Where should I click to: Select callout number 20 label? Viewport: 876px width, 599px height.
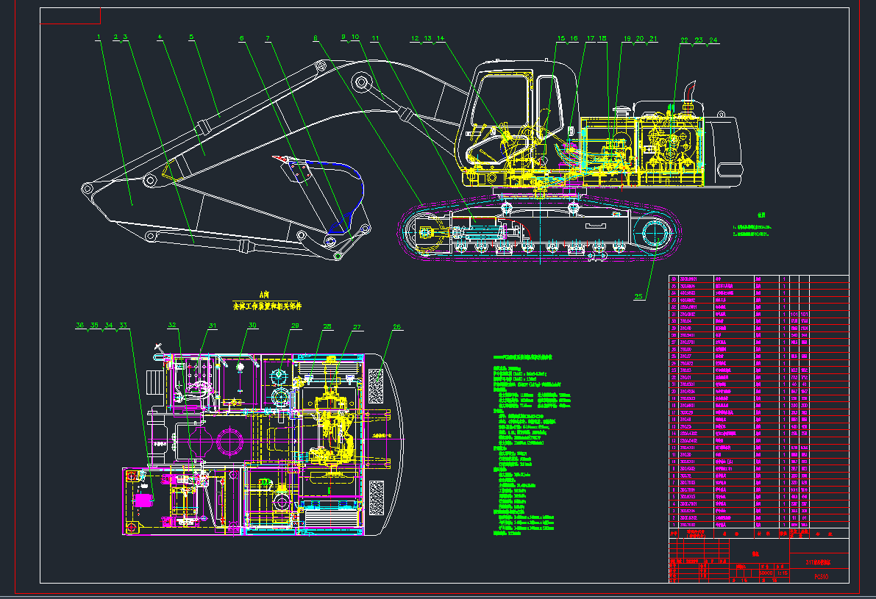point(640,38)
